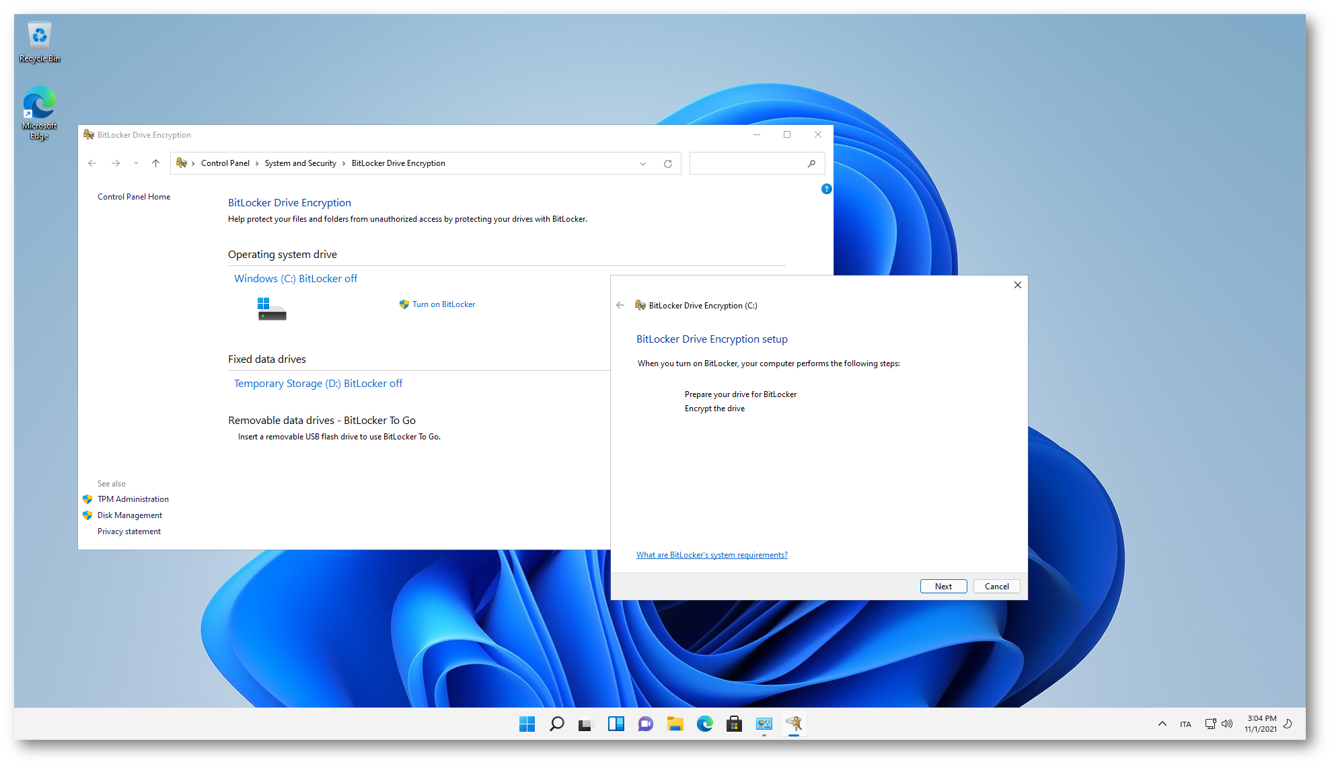Refresh the BitLocker Control Panel page

point(668,163)
